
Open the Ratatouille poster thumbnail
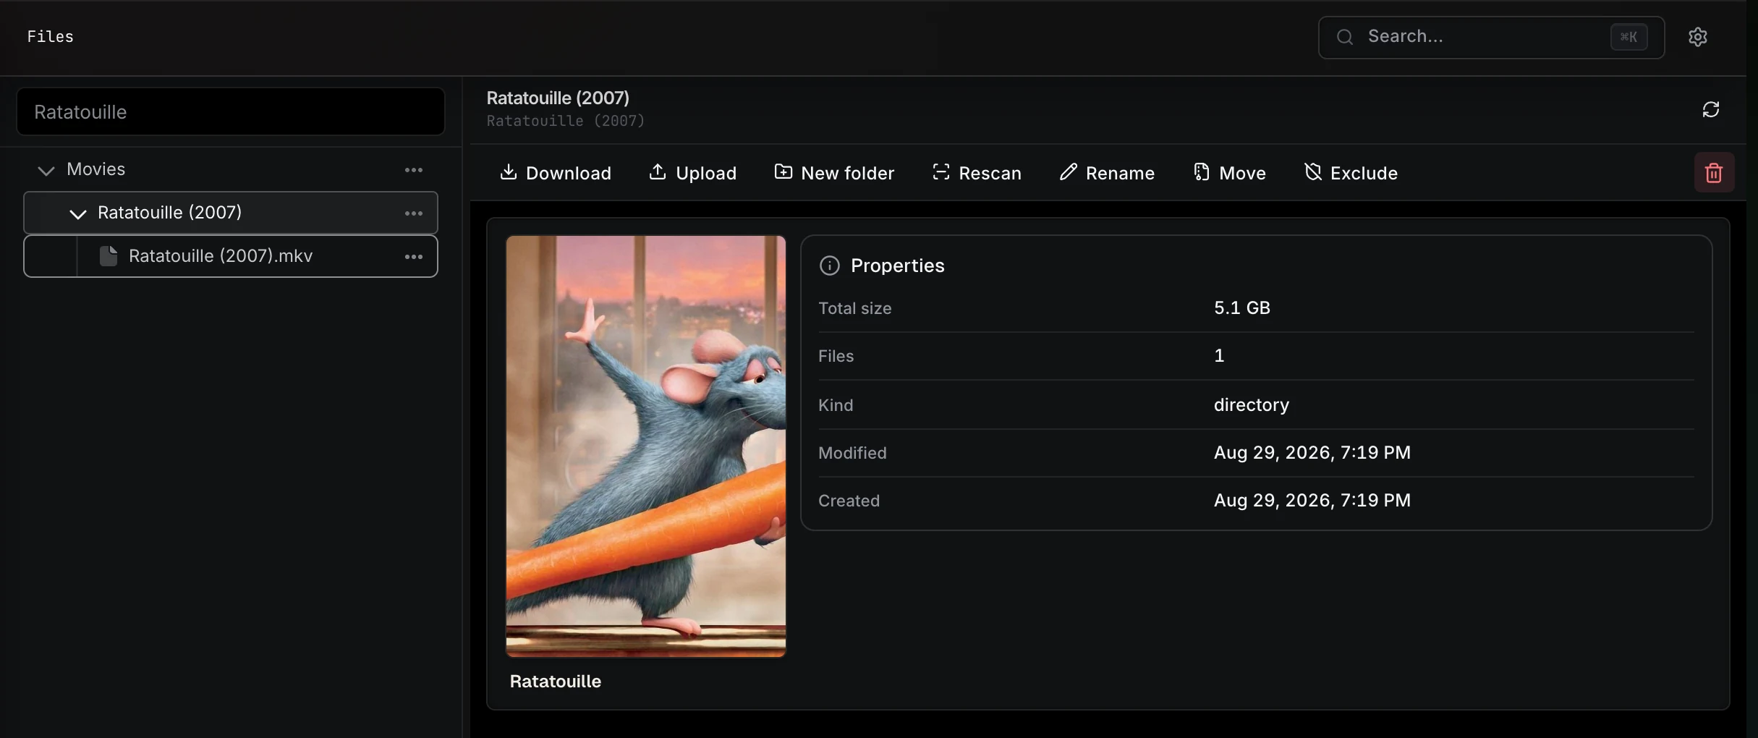click(x=646, y=446)
